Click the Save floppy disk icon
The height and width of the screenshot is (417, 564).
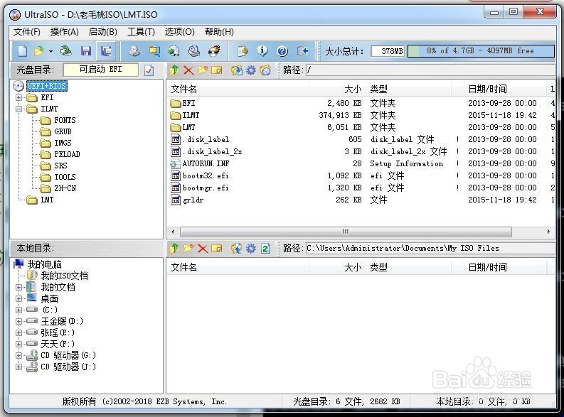pyautogui.click(x=86, y=51)
